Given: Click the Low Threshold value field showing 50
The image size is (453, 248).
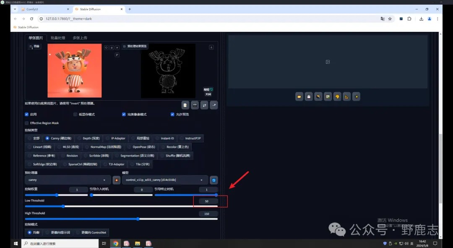Looking at the screenshot, I should tap(208, 201).
